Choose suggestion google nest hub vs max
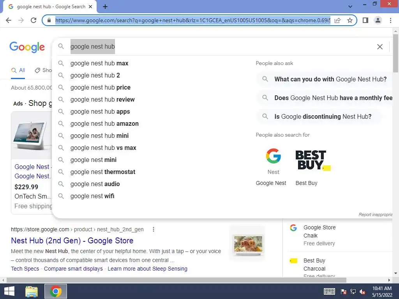This screenshot has height=299, width=399. [x=103, y=148]
